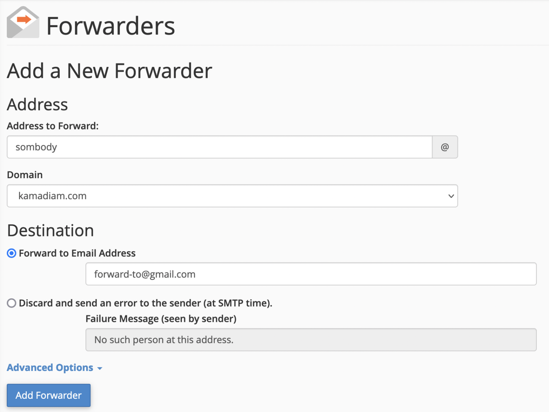This screenshot has width=549, height=412.
Task: Click the Forwarders page title
Action: [x=111, y=26]
